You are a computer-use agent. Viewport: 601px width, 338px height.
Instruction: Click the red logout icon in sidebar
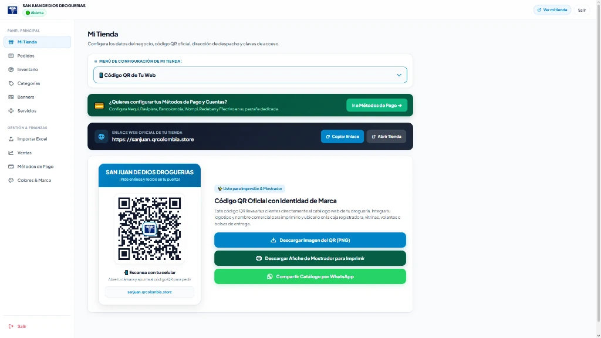(x=11, y=326)
